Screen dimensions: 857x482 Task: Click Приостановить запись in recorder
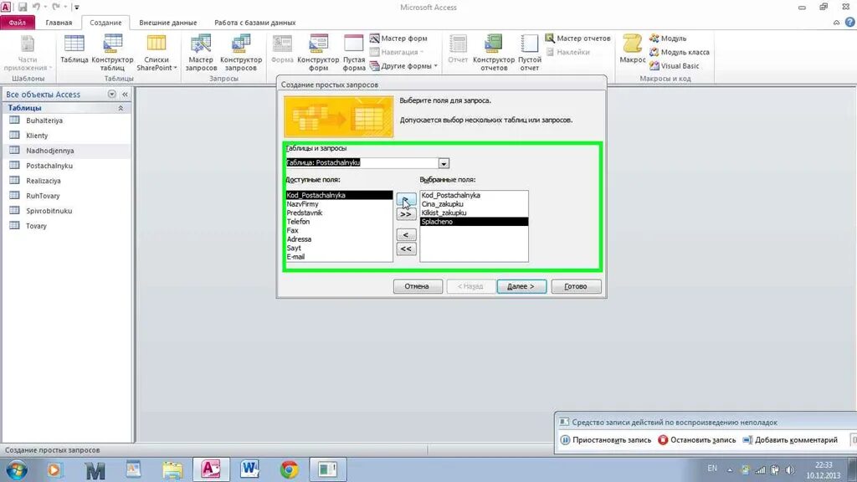coord(606,440)
